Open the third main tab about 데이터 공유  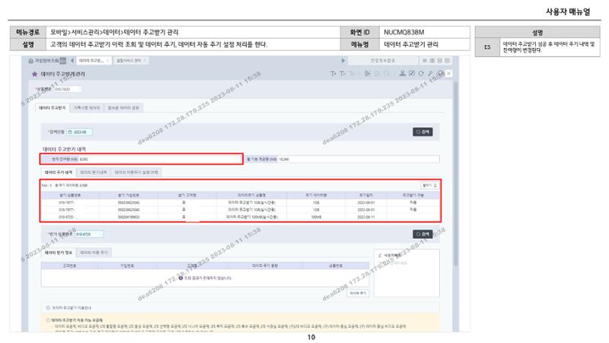[x=123, y=107]
